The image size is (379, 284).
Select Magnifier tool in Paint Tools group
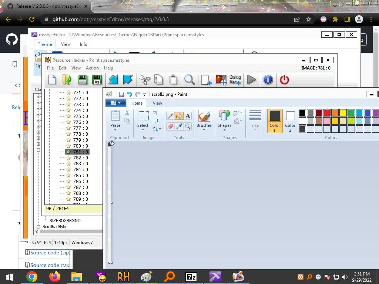[x=188, y=126]
